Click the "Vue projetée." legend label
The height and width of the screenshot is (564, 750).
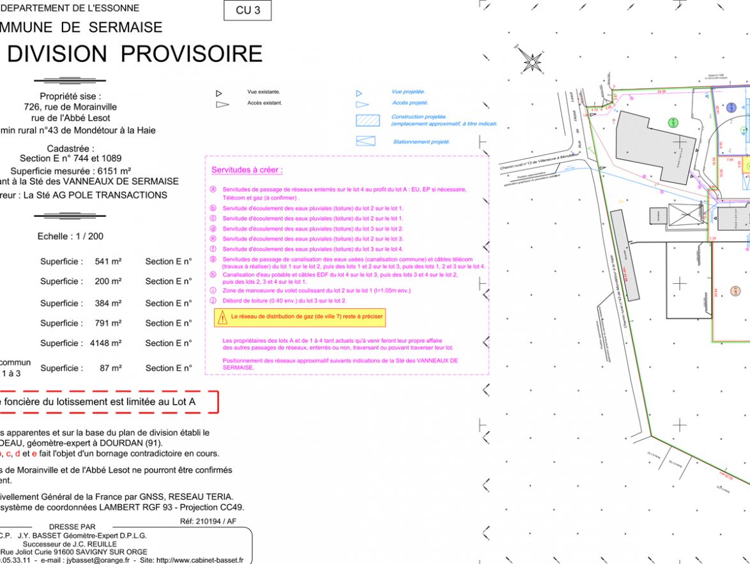[408, 92]
